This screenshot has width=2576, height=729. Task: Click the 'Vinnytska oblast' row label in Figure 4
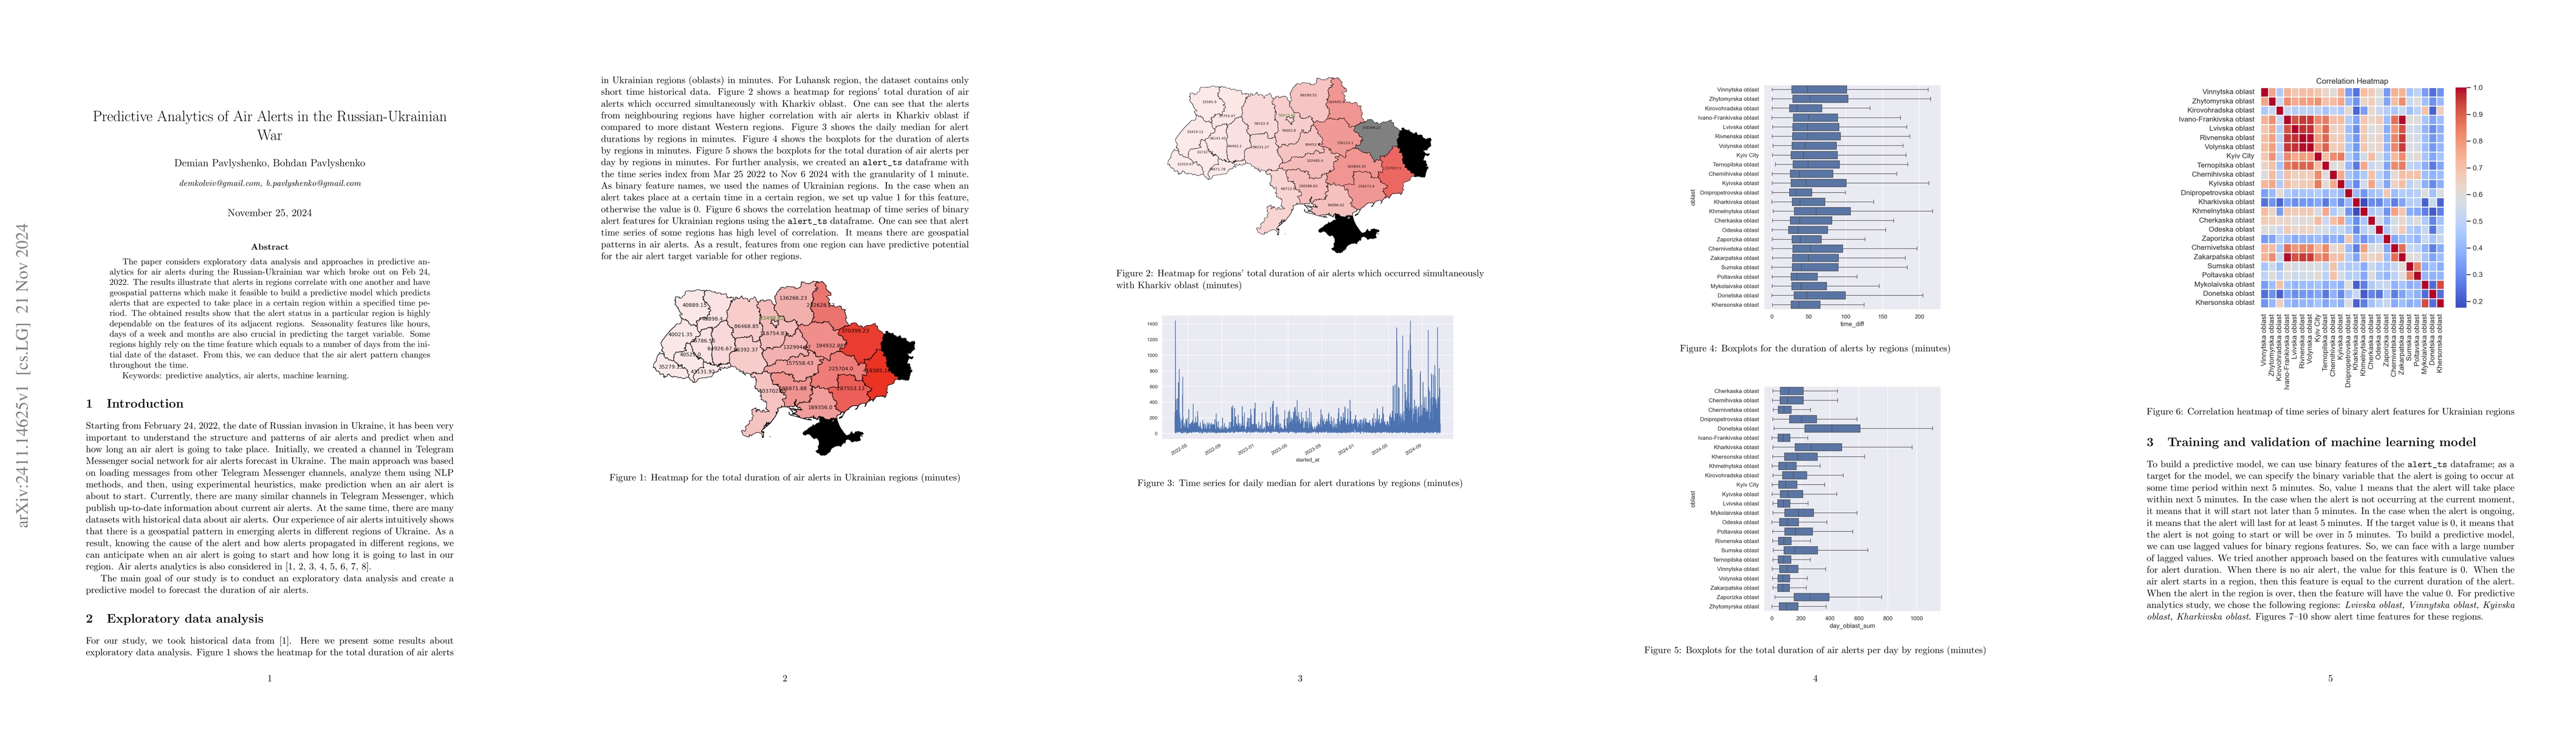(1738, 90)
